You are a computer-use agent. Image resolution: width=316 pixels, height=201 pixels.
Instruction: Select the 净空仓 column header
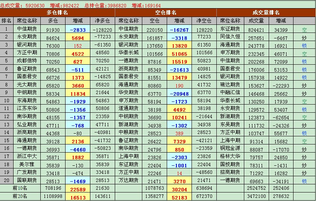tap(204, 21)
